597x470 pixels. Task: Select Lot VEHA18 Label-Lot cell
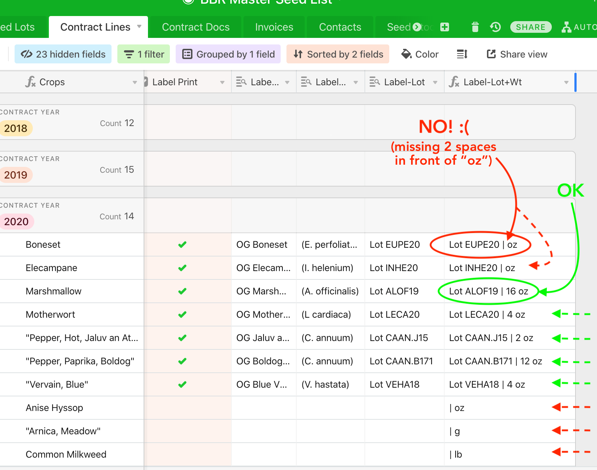pos(405,384)
